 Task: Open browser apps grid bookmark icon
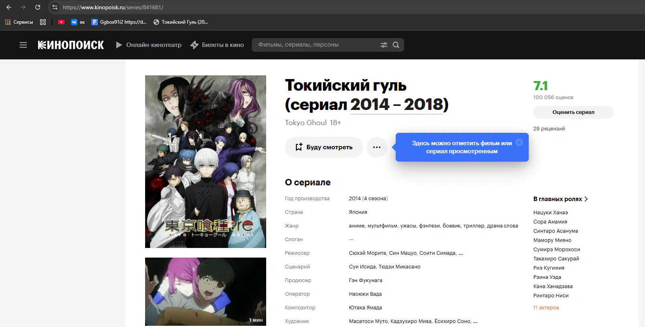43,22
